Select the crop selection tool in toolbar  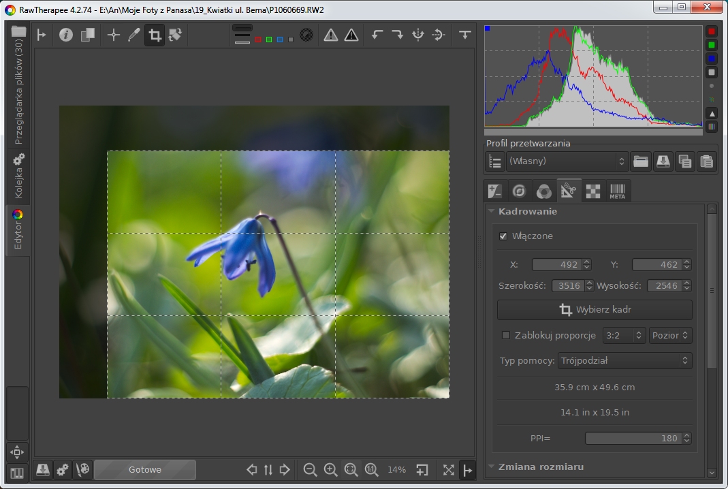click(x=155, y=35)
